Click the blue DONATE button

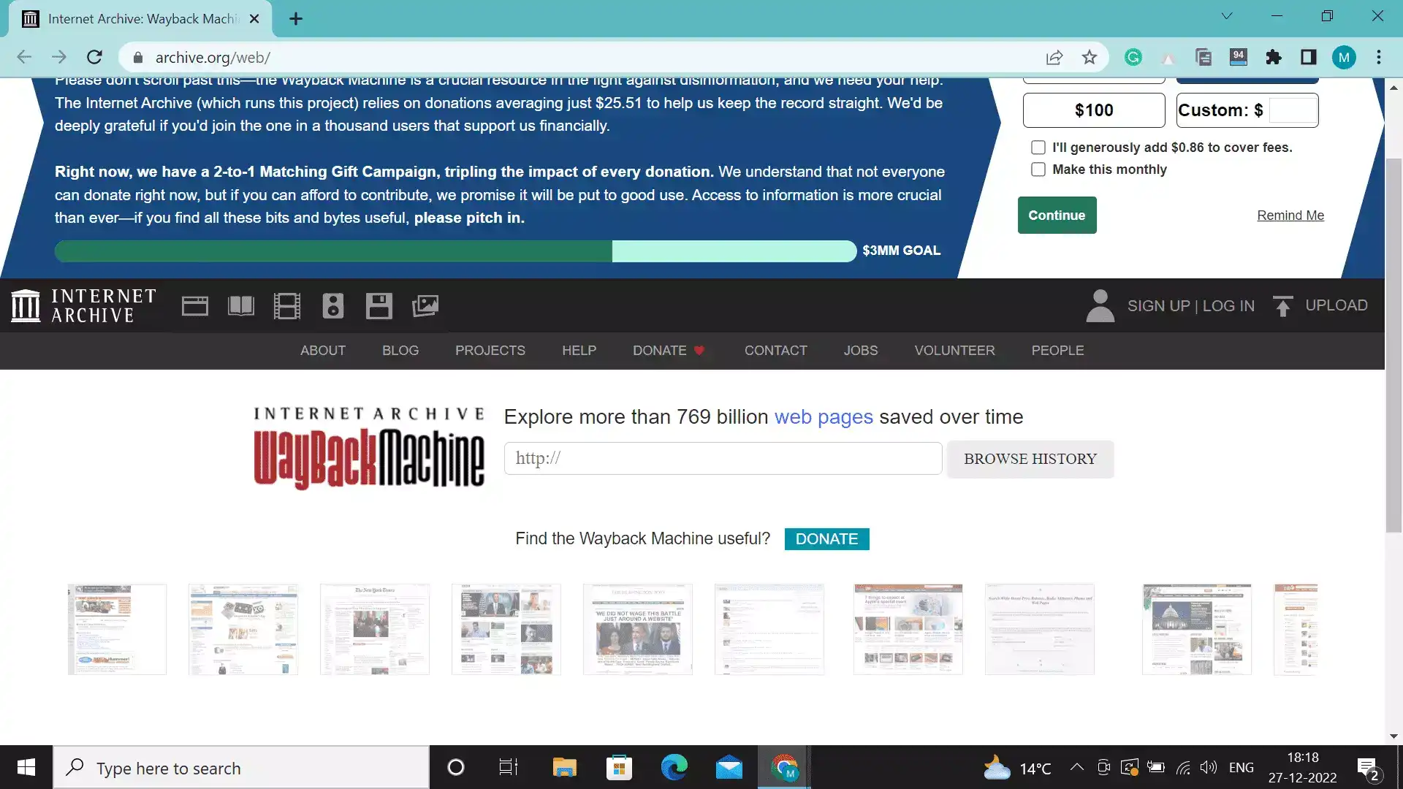827,539
